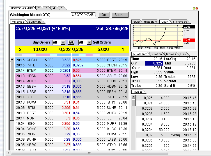Click the symbol input field USOTC:WAMUQ
The width and height of the screenshot is (211, 156).
click(83, 15)
